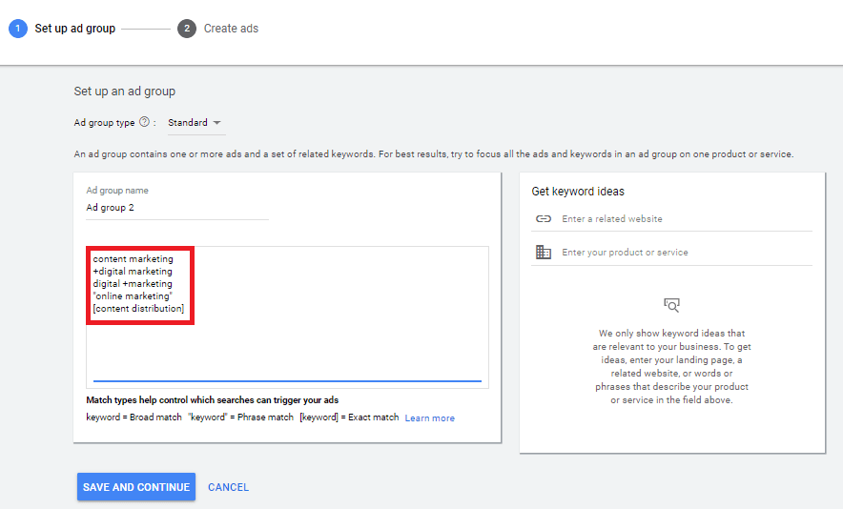Click 'Match types help control' bold text
This screenshot has height=509, width=843.
coord(213,400)
